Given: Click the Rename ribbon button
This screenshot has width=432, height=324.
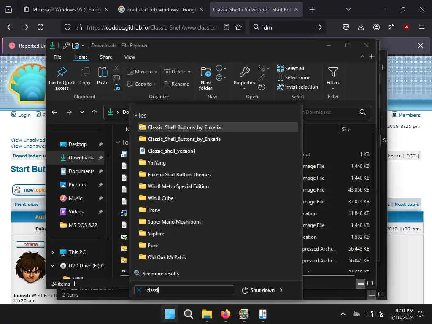Looking at the screenshot, I should coord(176,84).
